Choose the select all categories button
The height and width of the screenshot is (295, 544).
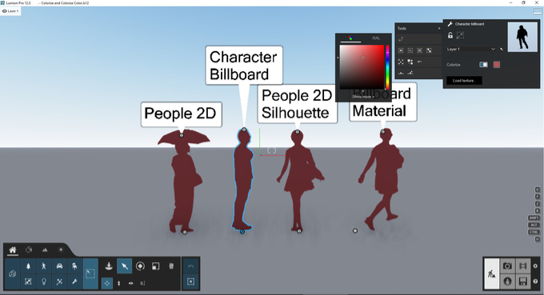90,274
